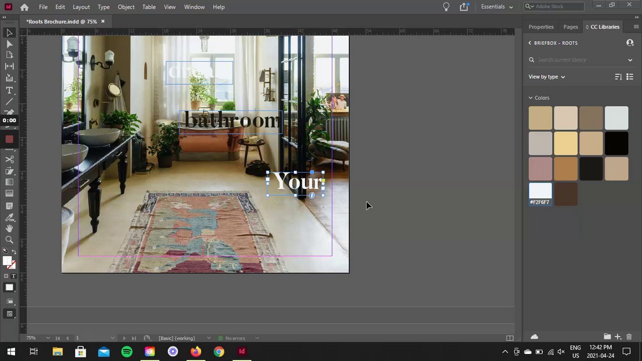Open the preflight icon in the status bar

point(147,338)
